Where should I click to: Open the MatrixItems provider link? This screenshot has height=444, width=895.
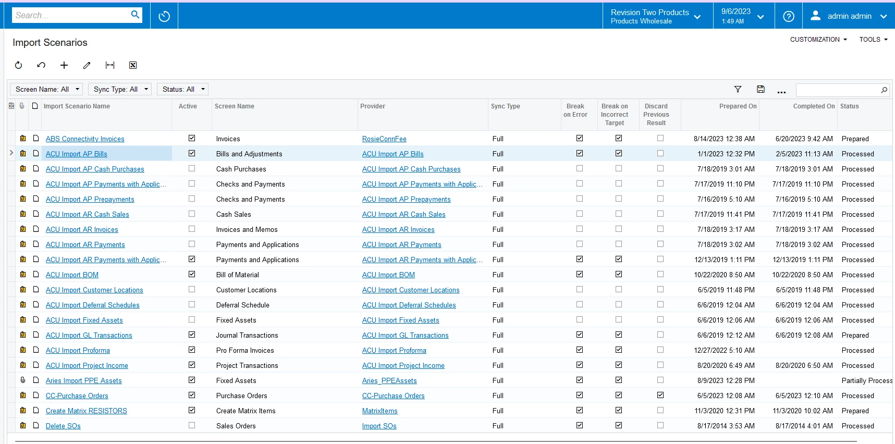point(379,411)
